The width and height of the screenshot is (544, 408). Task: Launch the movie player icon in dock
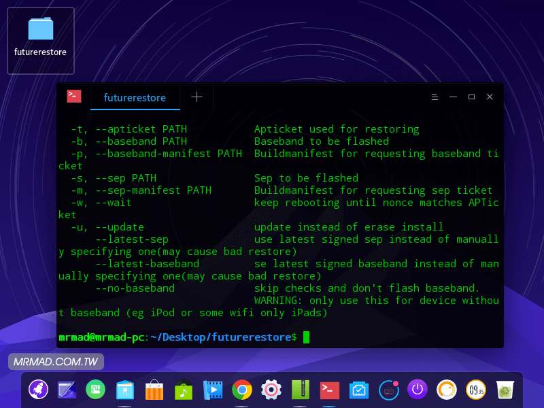tap(213, 390)
